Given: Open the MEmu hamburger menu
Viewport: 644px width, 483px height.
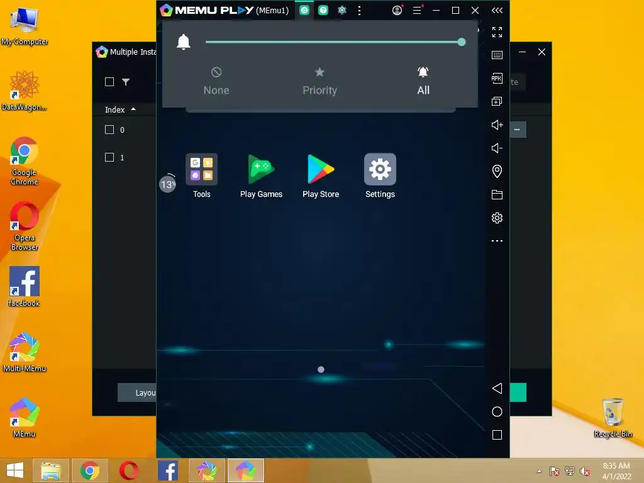Looking at the screenshot, I should click(x=418, y=10).
